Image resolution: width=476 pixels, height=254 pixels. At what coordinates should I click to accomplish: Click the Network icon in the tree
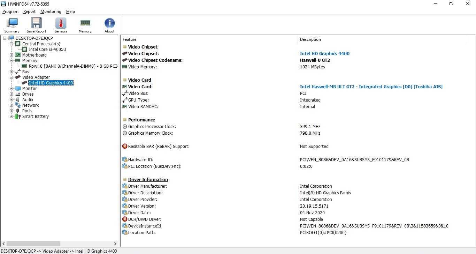[x=18, y=105]
